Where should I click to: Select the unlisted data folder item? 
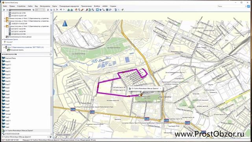pos(19,37)
